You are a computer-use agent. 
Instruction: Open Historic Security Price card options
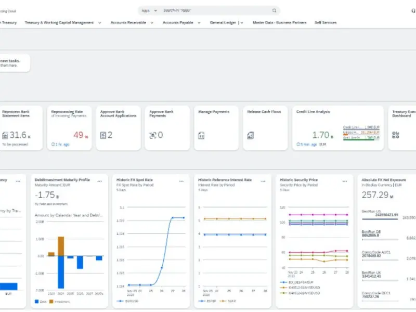click(345, 181)
